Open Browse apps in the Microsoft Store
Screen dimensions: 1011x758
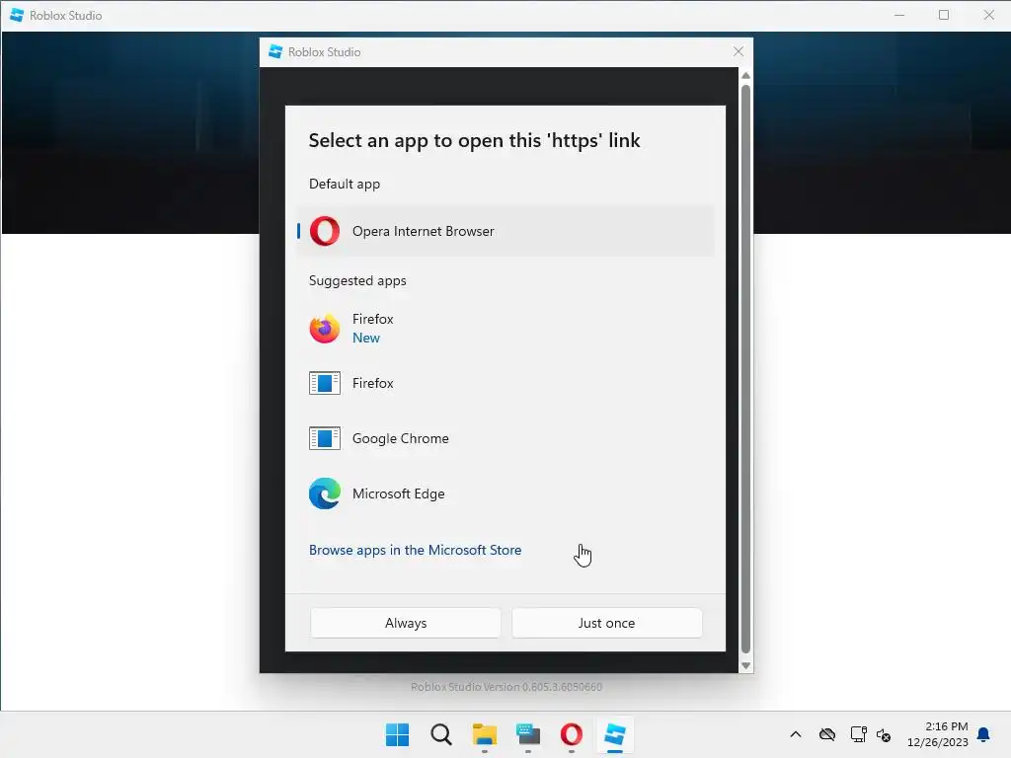[416, 550]
